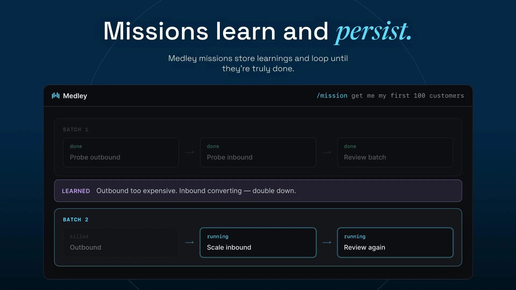Click the 'Medley missions store learnings' subtitle
The width and height of the screenshot is (516, 290).
click(x=258, y=63)
